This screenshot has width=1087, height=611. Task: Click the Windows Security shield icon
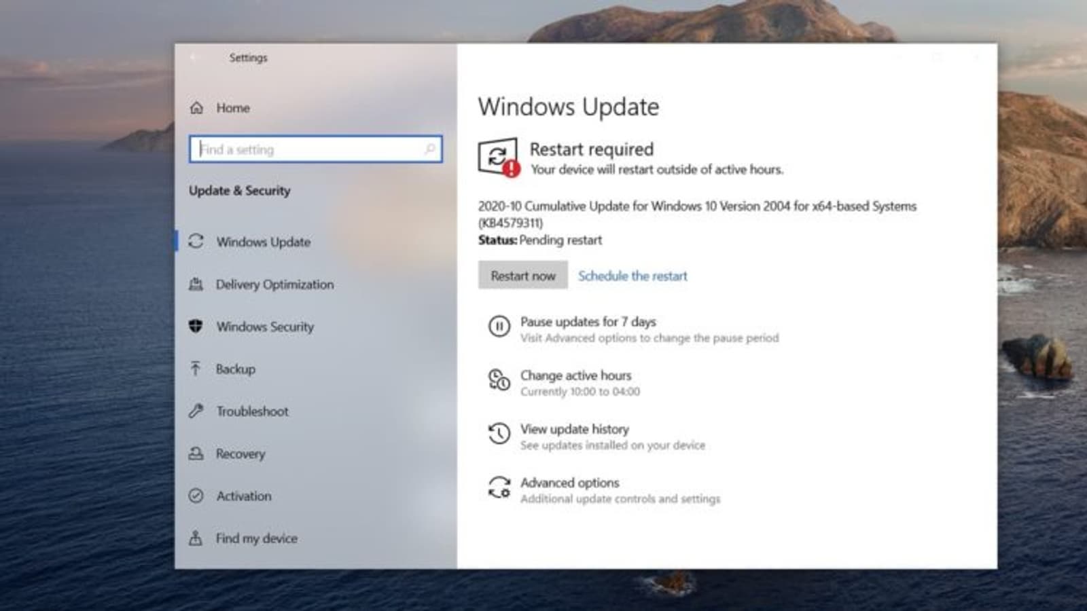[x=196, y=326]
